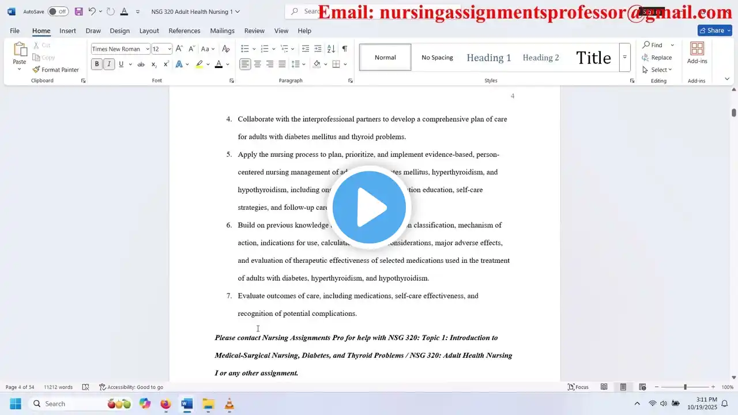The width and height of the screenshot is (738, 415).
Task: Apply the Heading 1 style
Action: click(x=489, y=58)
